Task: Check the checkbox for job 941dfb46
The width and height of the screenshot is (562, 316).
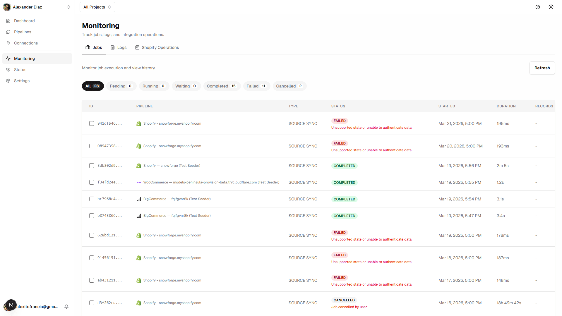Action: click(x=91, y=123)
